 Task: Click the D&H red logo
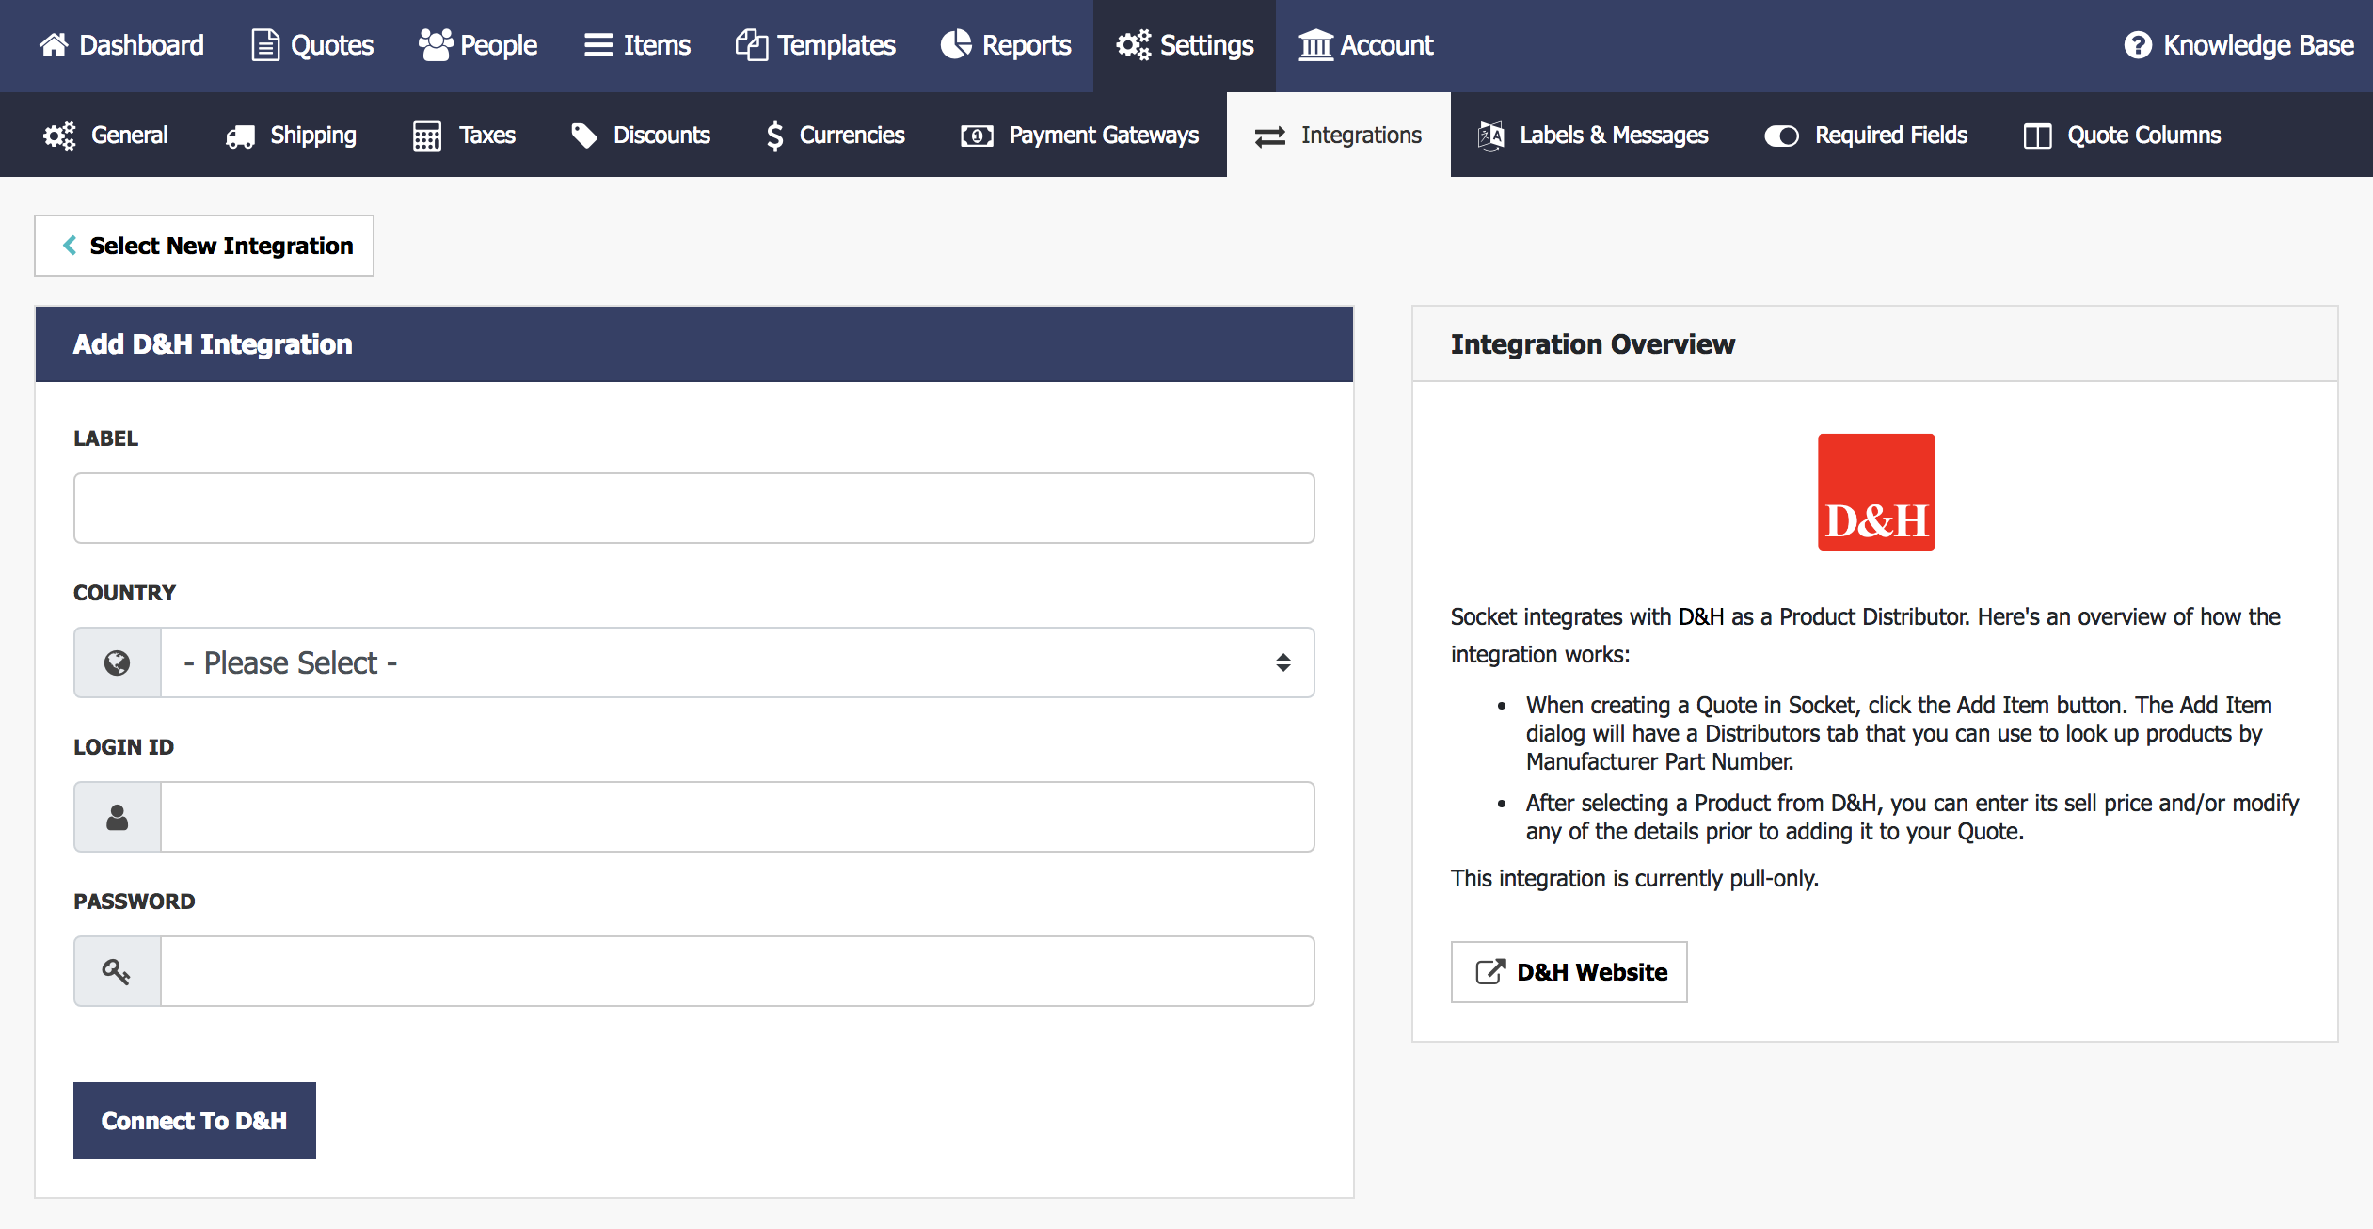click(x=1876, y=492)
